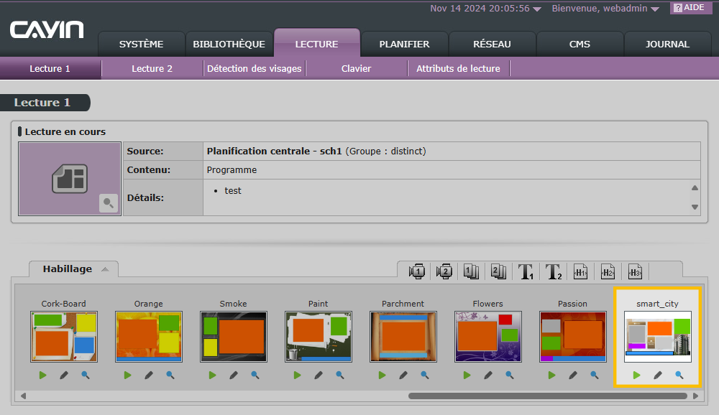Click the skin list left scroll arrow
Viewport: 719px width, 415px height.
point(23,396)
